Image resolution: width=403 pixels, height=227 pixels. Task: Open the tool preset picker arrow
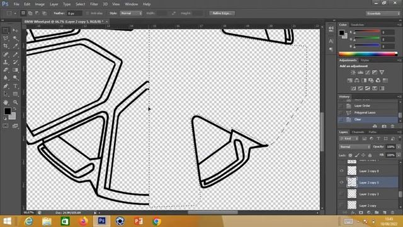15,13
